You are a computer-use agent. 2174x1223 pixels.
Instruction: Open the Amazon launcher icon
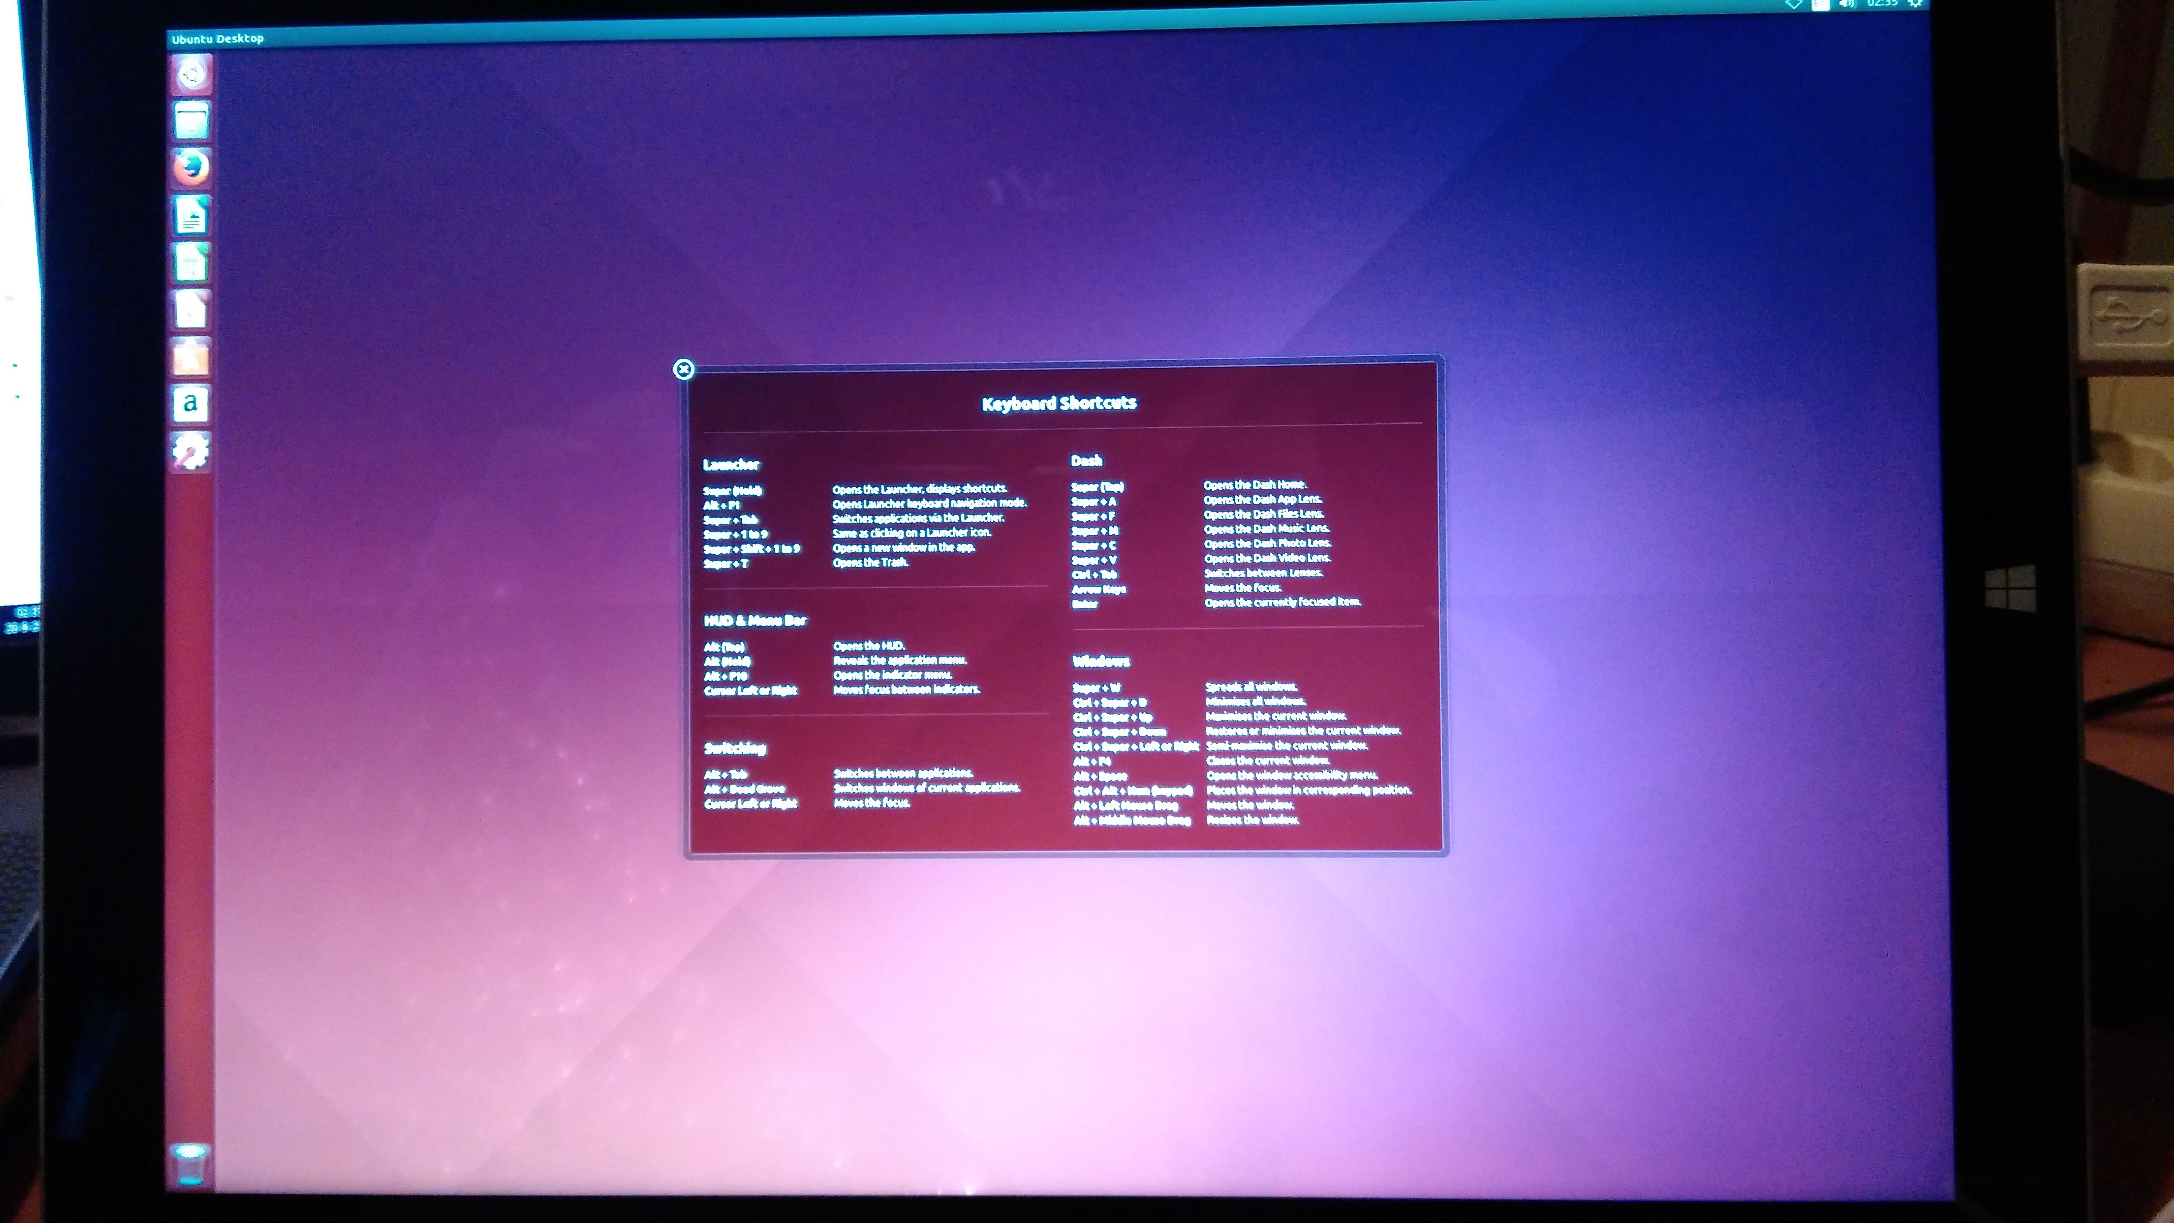coord(191,404)
